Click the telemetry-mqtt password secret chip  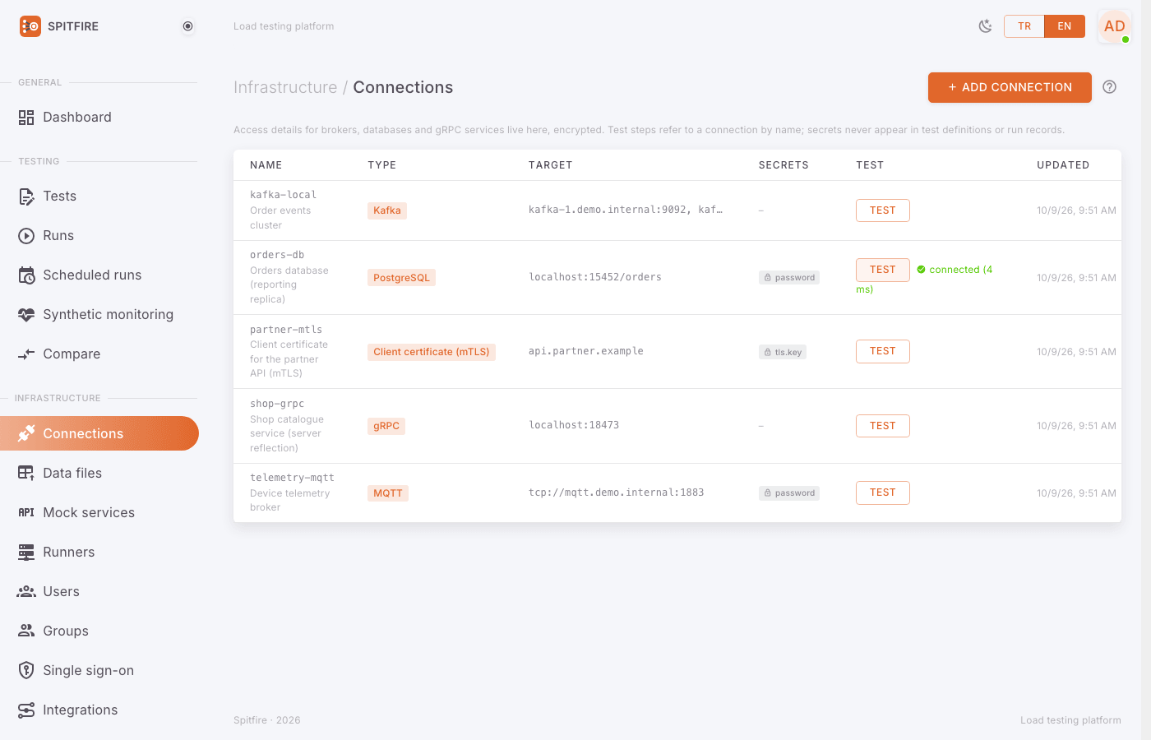(x=789, y=493)
